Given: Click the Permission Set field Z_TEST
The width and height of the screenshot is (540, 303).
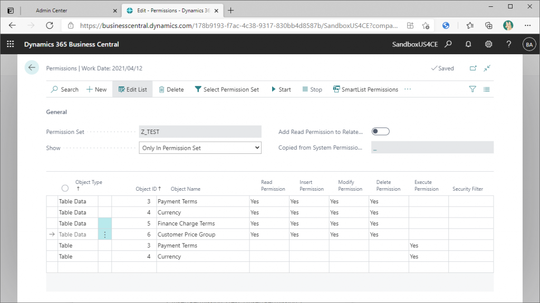Looking at the screenshot, I should 200,132.
